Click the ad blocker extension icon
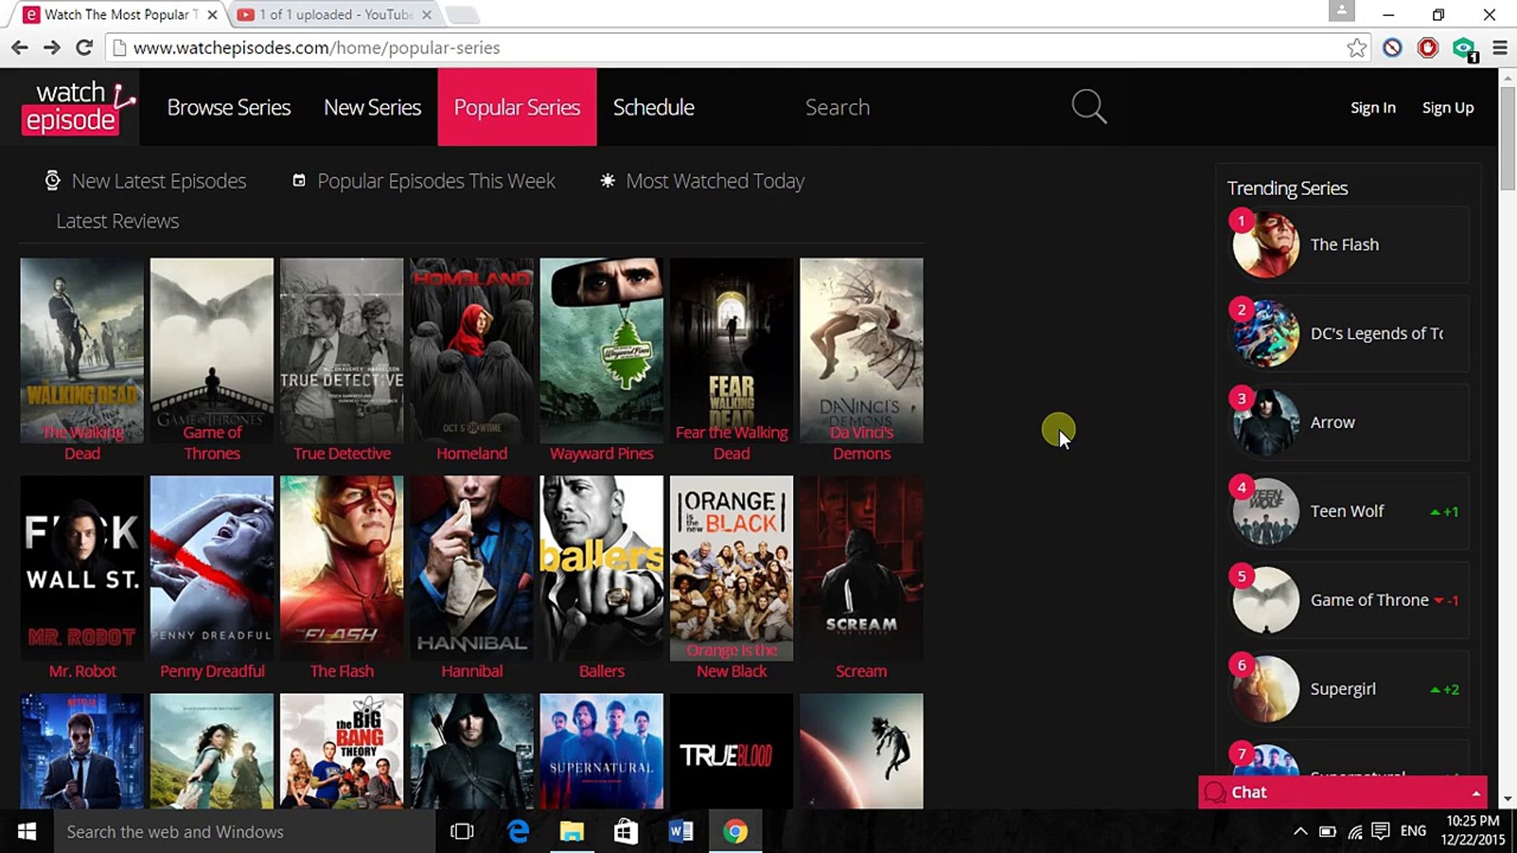Viewport: 1517px width, 853px height. click(x=1427, y=47)
